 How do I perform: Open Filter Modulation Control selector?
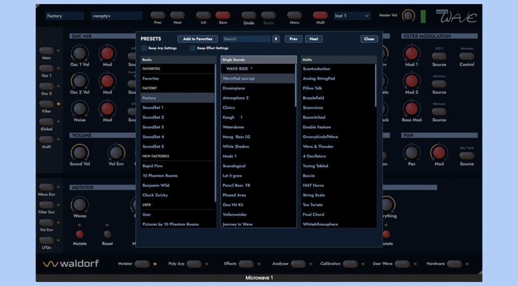(x=466, y=56)
